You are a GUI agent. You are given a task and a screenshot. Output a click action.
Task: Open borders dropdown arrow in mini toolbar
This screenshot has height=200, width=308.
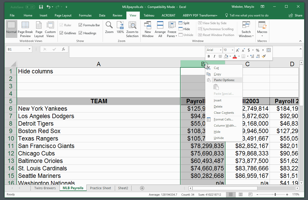(248, 56)
